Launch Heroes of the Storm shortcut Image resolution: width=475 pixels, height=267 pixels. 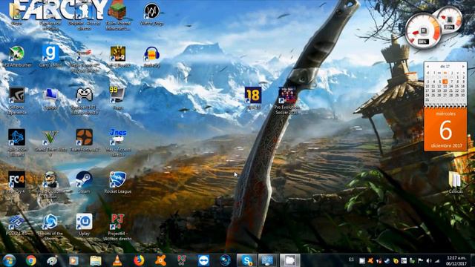point(50,222)
